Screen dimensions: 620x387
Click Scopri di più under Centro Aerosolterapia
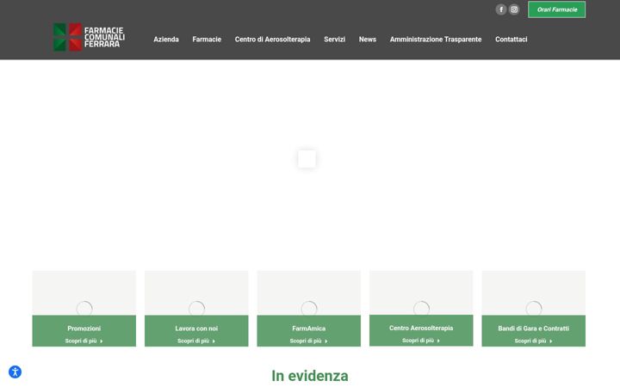[x=421, y=341]
